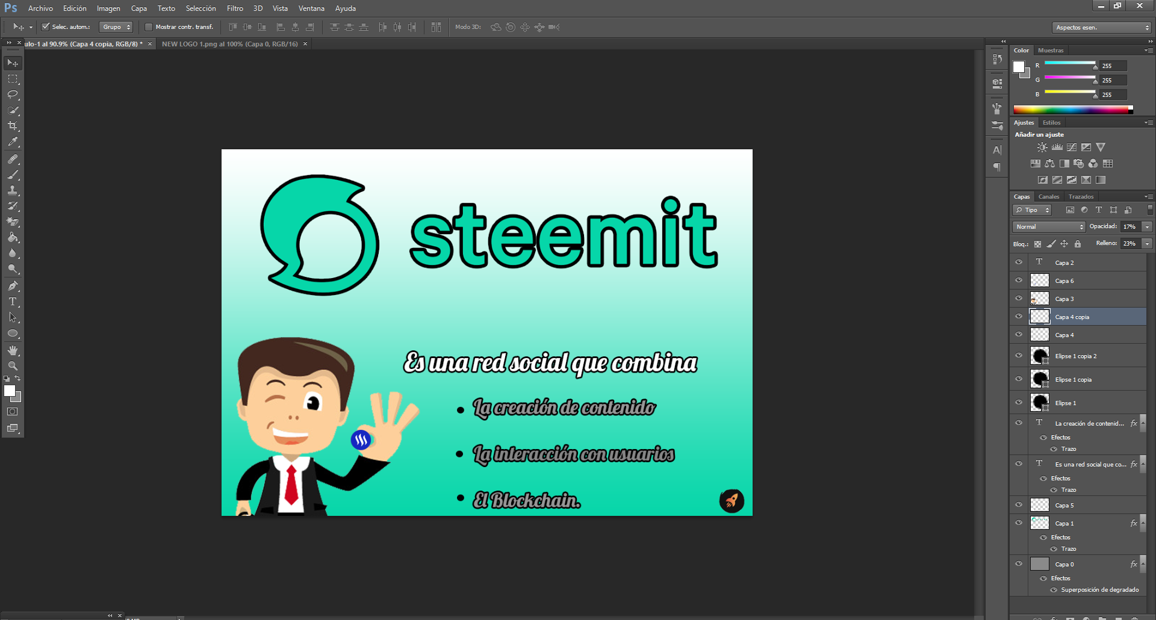Viewport: 1156px width, 620px height.
Task: Select the Rectangular Marquee tool
Action: pyautogui.click(x=13, y=79)
